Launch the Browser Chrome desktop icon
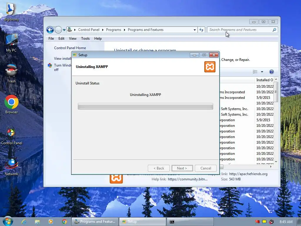This screenshot has width=301, height=226. (11, 104)
